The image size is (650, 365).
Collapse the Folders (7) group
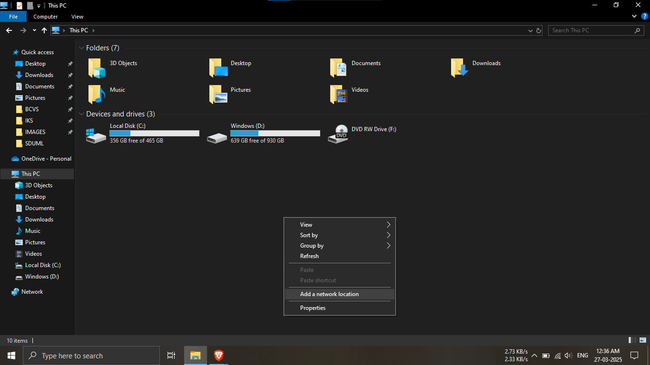pos(82,48)
